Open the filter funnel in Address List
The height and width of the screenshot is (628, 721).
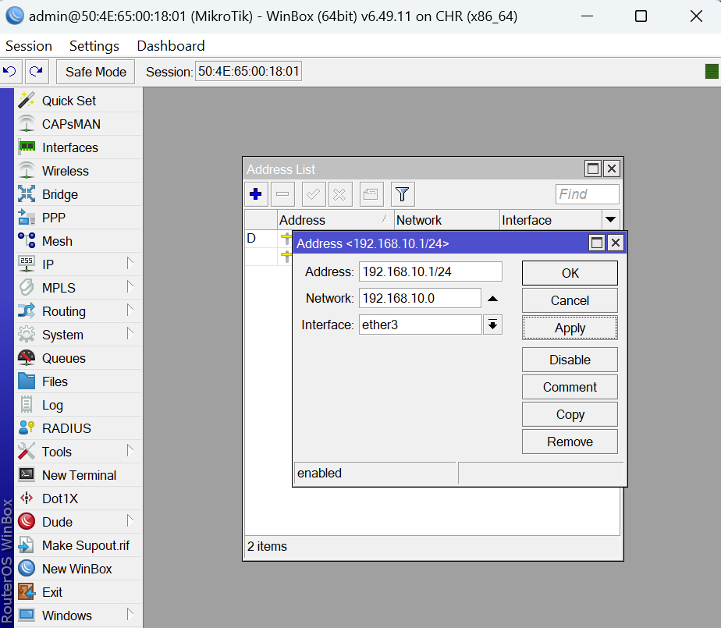[x=403, y=194]
